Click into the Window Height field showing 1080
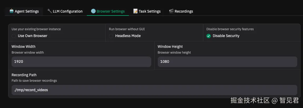This screenshot has height=108, width=303. (x=227, y=61)
